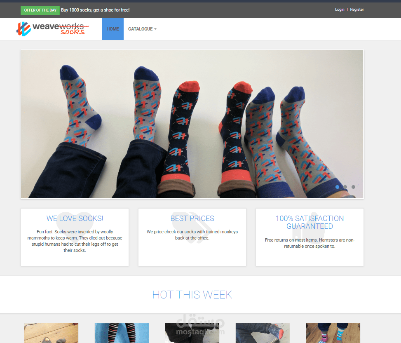Select the middle carousel indicator dot
401x343 pixels.
coord(345,187)
